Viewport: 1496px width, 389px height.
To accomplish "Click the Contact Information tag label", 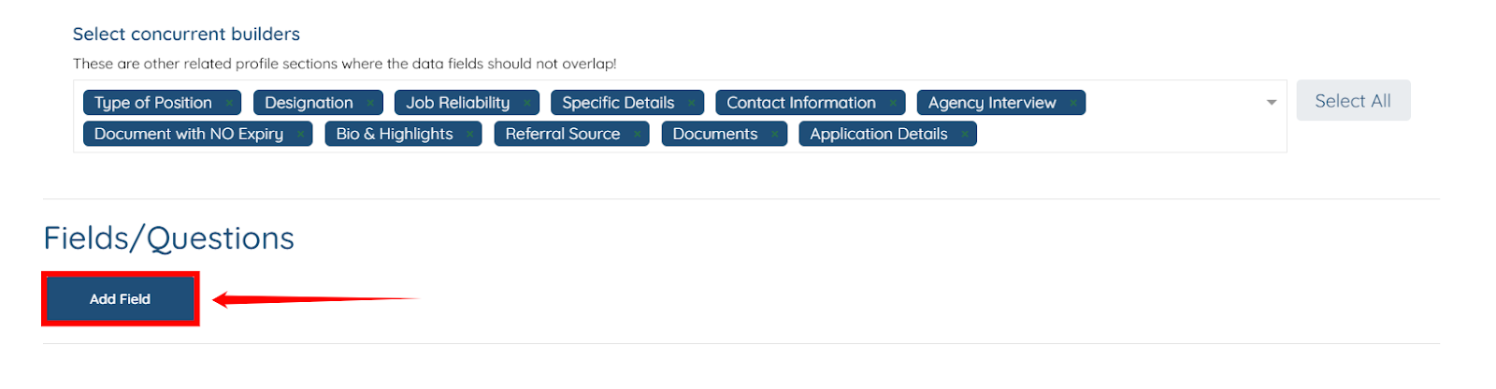I will coord(800,103).
